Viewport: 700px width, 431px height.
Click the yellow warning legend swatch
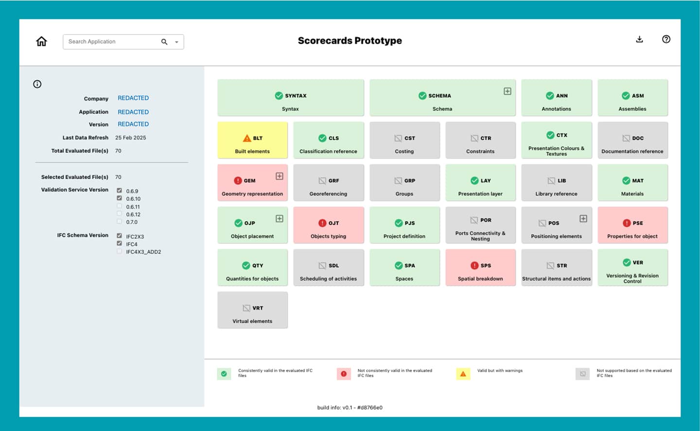[463, 374]
